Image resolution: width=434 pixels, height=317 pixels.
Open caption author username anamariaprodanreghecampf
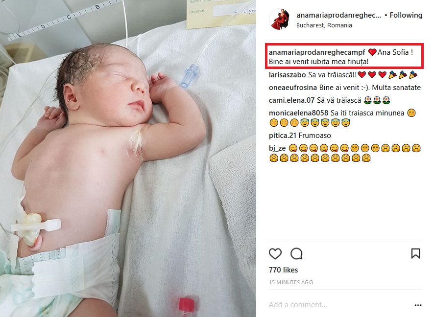(x=317, y=52)
